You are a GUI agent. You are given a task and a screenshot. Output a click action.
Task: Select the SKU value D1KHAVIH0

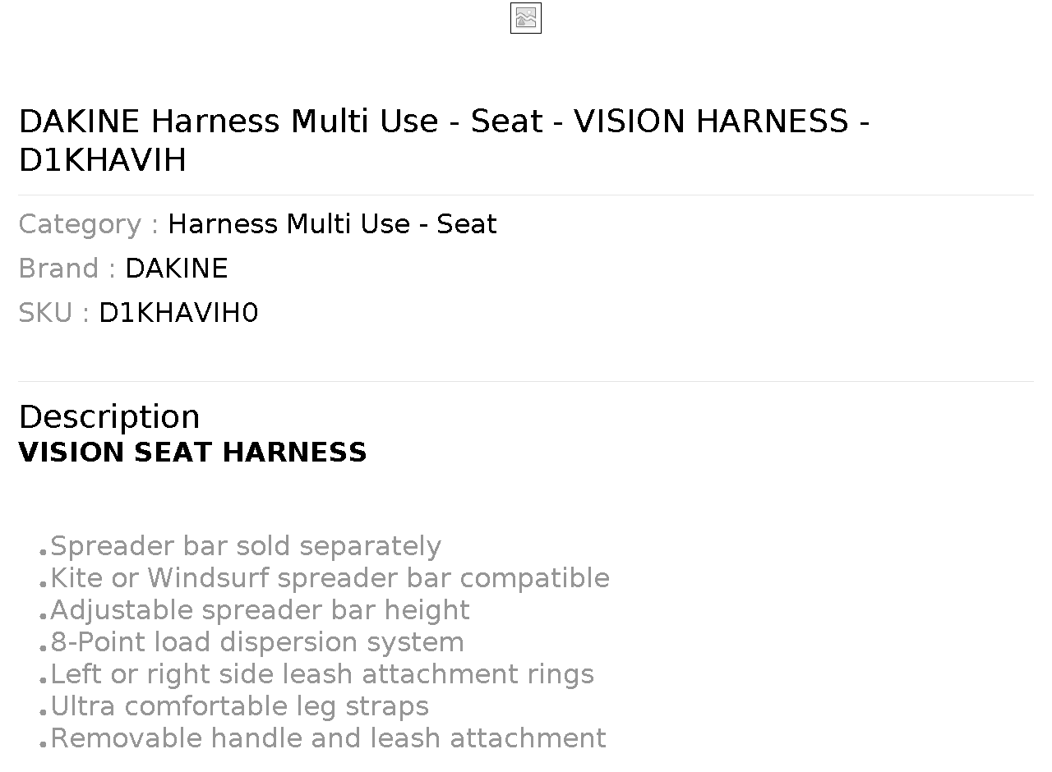click(x=178, y=313)
